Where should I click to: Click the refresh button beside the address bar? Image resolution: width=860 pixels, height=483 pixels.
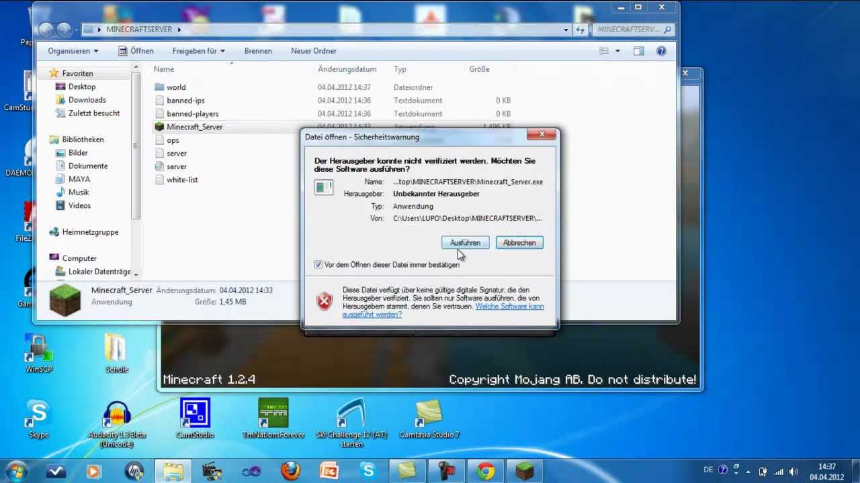click(580, 30)
